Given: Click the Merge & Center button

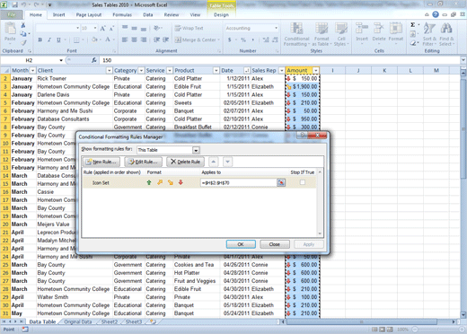Looking at the screenshot, I should pos(198,40).
